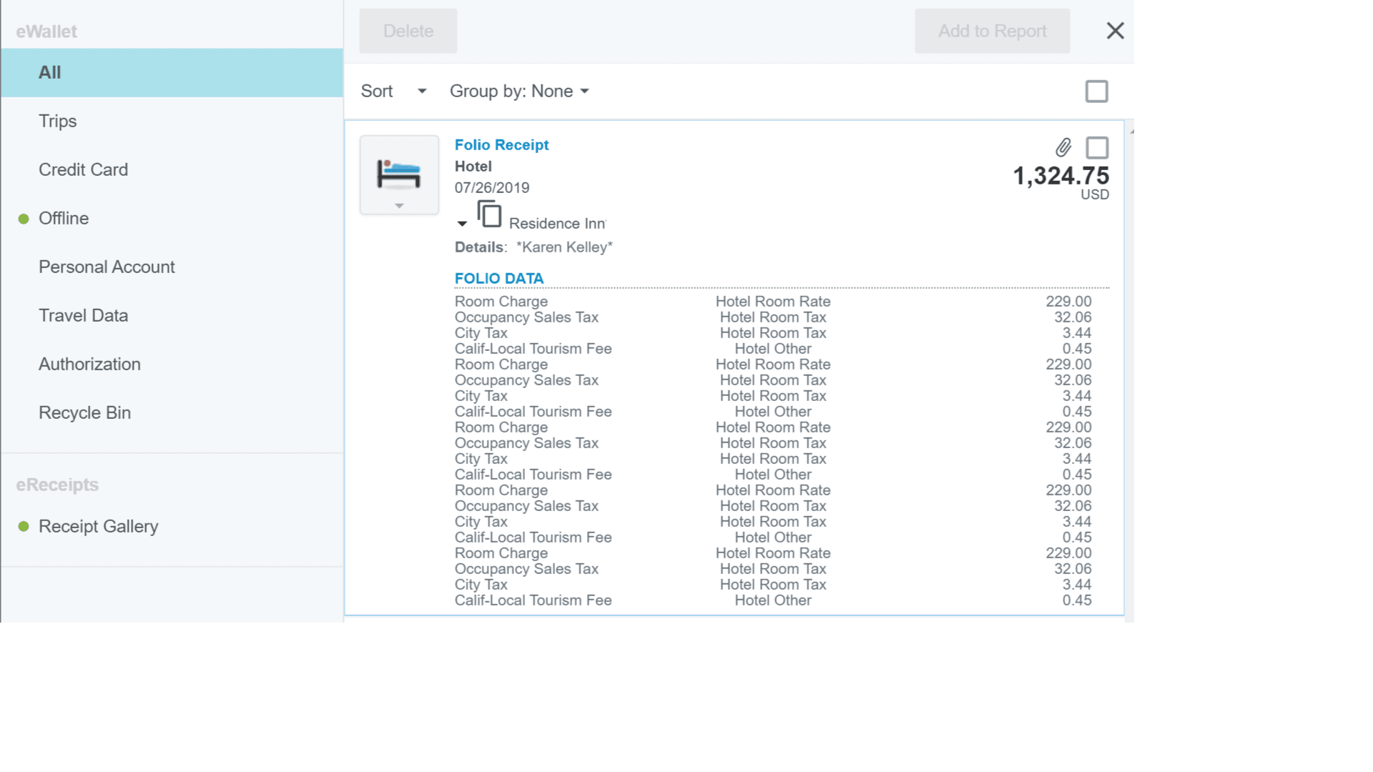Click the copy icon beside Residence Inn
The width and height of the screenshot is (1373, 772).
pos(490,214)
